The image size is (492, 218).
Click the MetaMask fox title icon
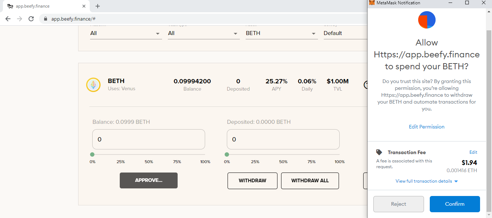372,3
